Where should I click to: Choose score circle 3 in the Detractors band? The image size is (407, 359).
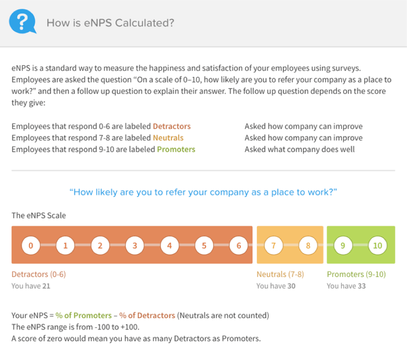pyautogui.click(x=135, y=245)
